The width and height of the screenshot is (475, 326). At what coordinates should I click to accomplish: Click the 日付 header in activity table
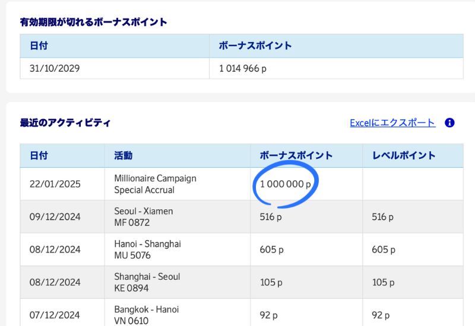click(x=39, y=155)
